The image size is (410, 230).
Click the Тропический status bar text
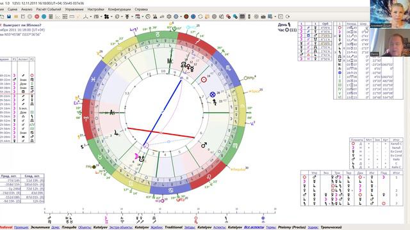(331, 227)
